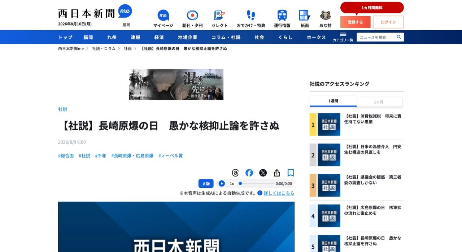Image resolution: width=462 pixels, height=252 pixels.
Task: Open 九州 in navigation bar
Action: tap(112, 37)
